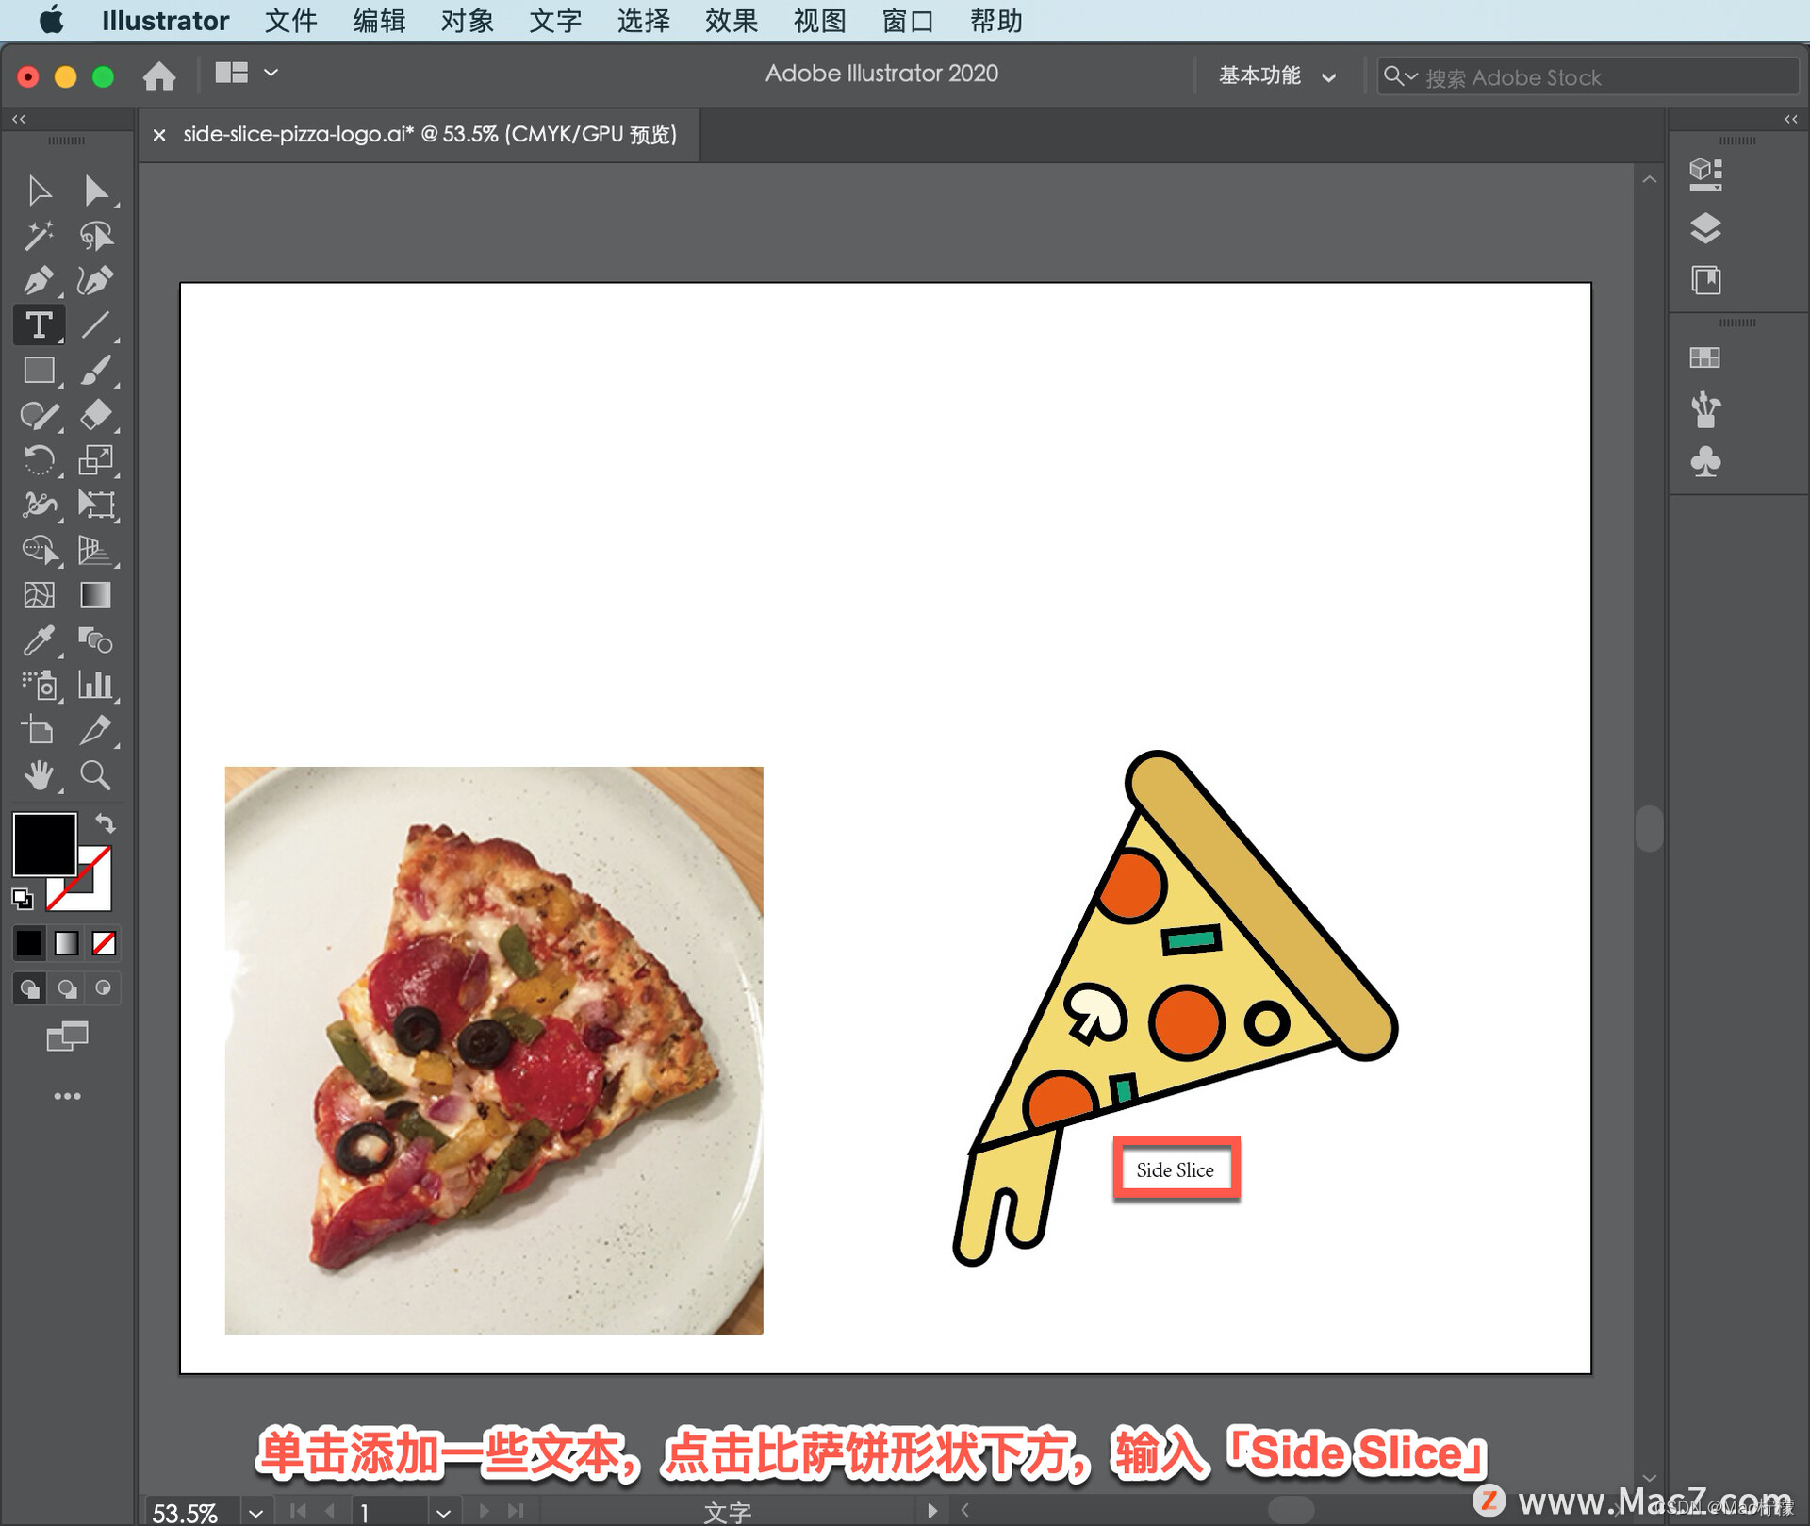
Task: Open the zoom level dropdown
Action: [x=255, y=1512]
